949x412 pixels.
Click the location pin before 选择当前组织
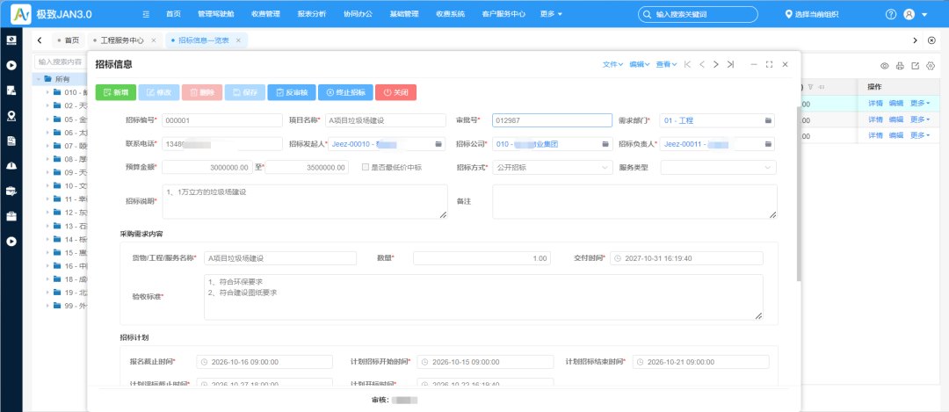pos(788,14)
